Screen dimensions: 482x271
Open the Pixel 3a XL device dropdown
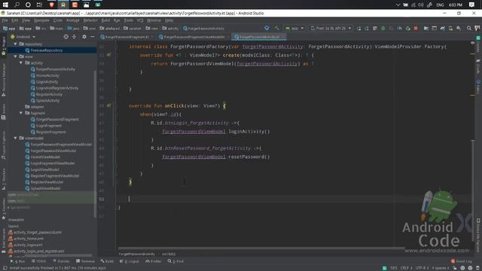(x=331, y=29)
